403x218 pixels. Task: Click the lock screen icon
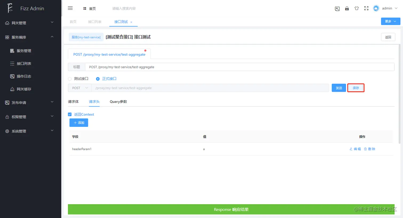[347, 8]
